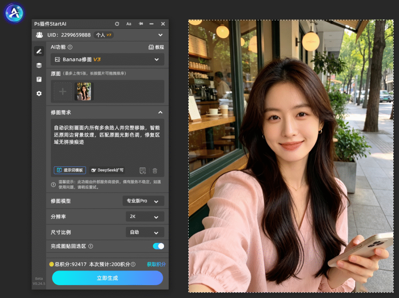Click the UID: 2299659888 text
Image resolution: width=399 pixels, height=298 pixels.
(x=69, y=35)
